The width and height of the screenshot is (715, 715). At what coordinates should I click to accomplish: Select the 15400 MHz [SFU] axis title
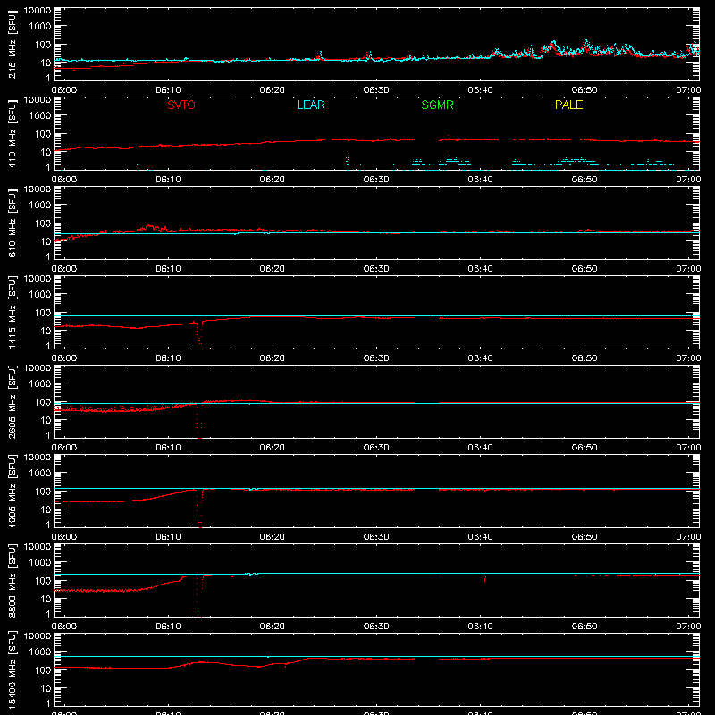12,670
